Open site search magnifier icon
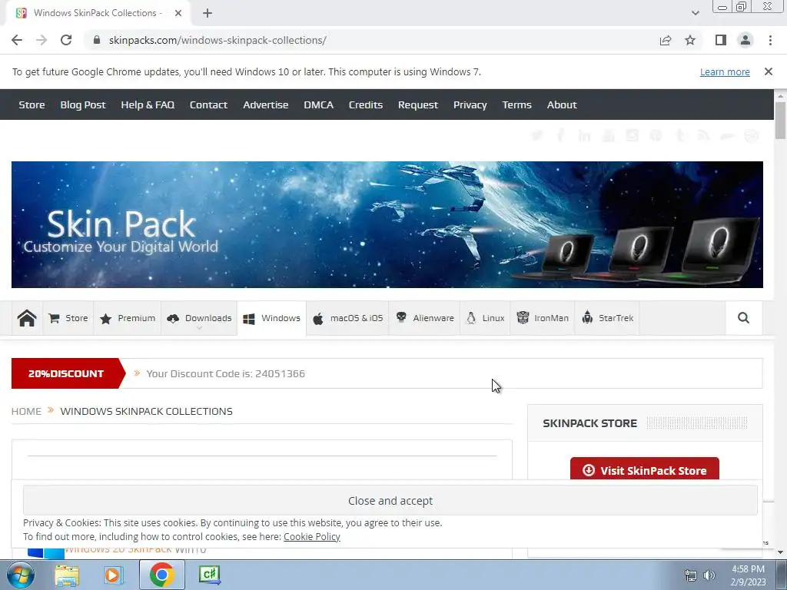The width and height of the screenshot is (787, 590). click(743, 317)
